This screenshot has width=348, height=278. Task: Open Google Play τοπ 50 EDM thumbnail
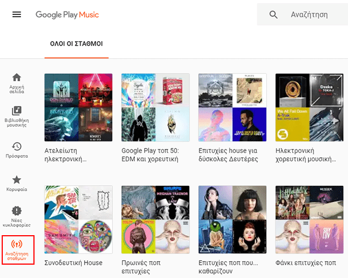[x=155, y=107]
